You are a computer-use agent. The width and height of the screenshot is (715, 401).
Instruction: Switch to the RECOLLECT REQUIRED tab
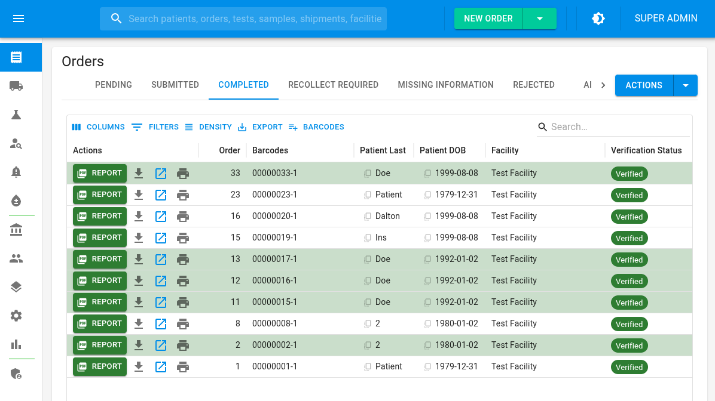point(333,85)
